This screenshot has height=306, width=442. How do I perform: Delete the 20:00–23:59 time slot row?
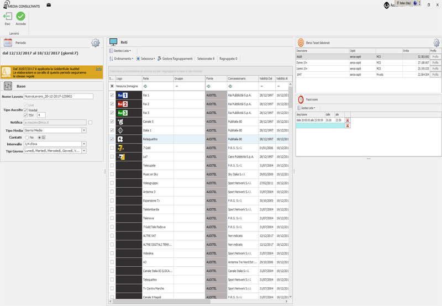click(348, 120)
